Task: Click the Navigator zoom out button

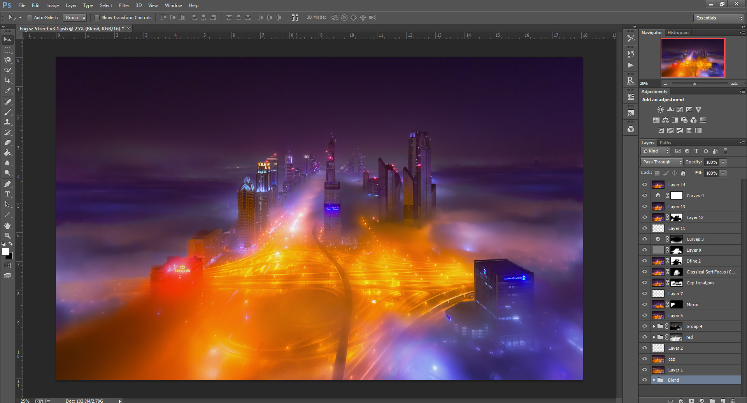Action: pyautogui.click(x=665, y=84)
